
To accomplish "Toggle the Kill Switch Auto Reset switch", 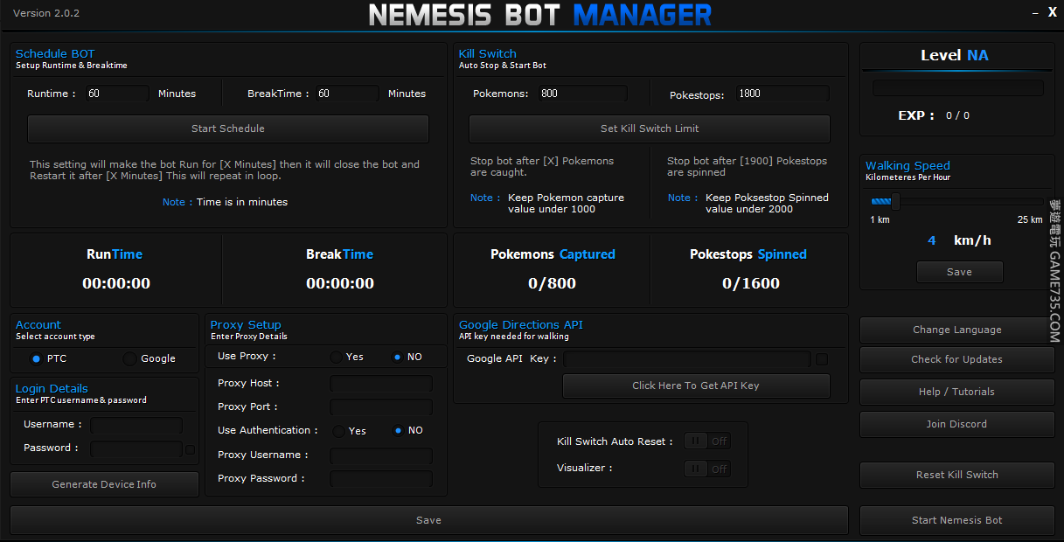I will point(706,441).
